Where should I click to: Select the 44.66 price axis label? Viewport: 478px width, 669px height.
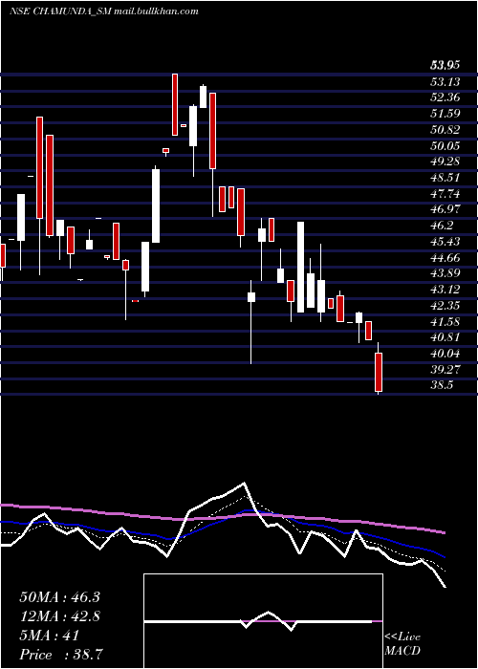pos(445,257)
